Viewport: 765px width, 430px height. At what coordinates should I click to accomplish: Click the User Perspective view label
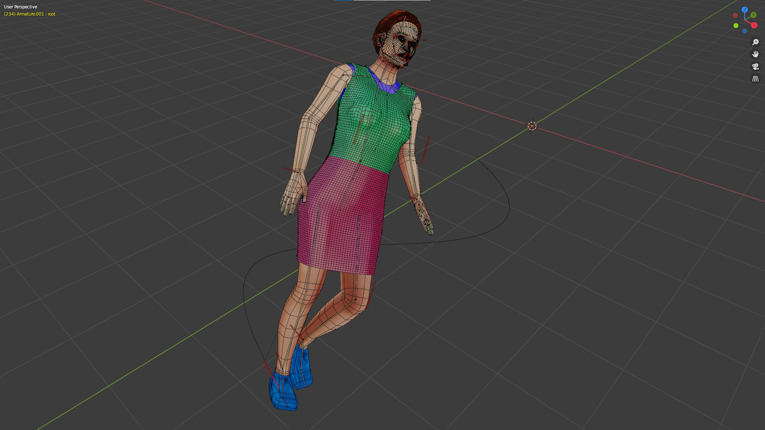(21, 7)
